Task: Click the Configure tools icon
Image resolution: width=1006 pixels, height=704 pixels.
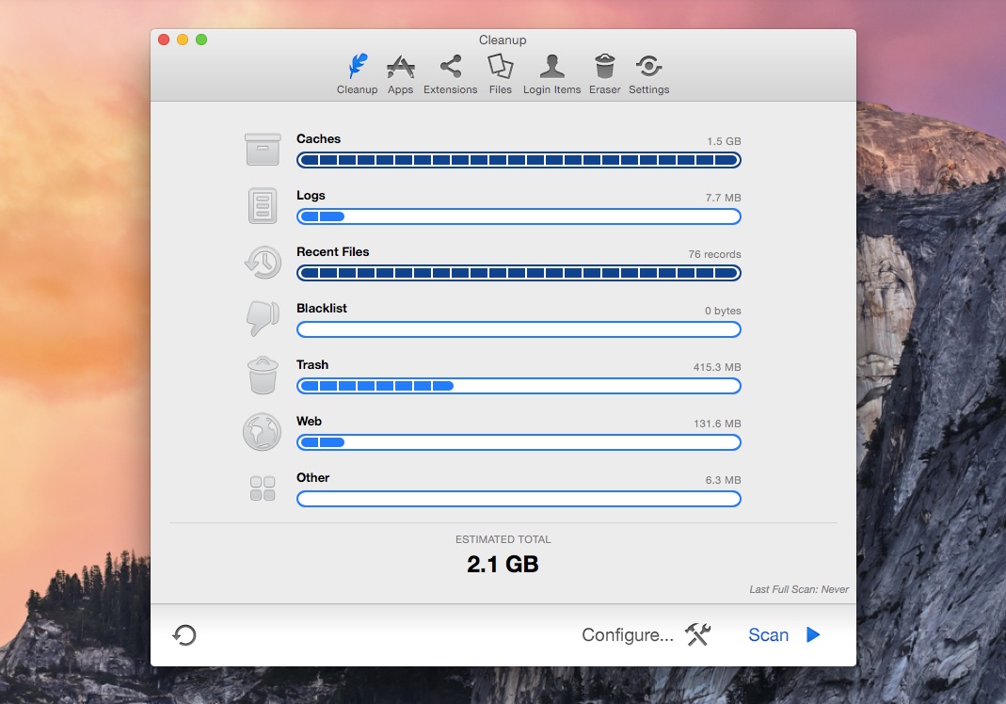Action: [x=698, y=634]
